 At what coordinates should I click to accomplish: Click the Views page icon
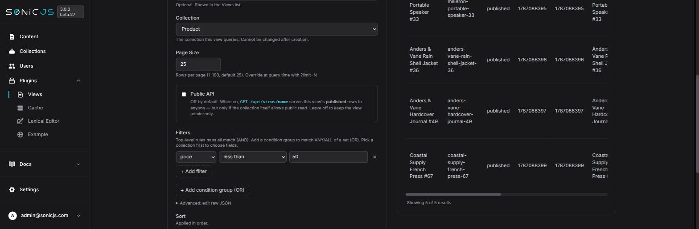[x=20, y=94]
